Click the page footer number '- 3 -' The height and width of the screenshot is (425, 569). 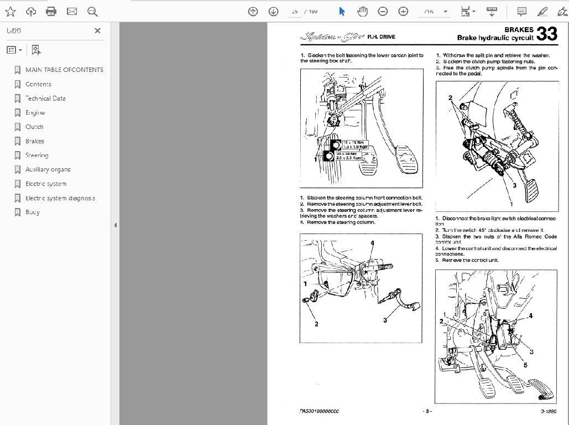click(x=427, y=411)
